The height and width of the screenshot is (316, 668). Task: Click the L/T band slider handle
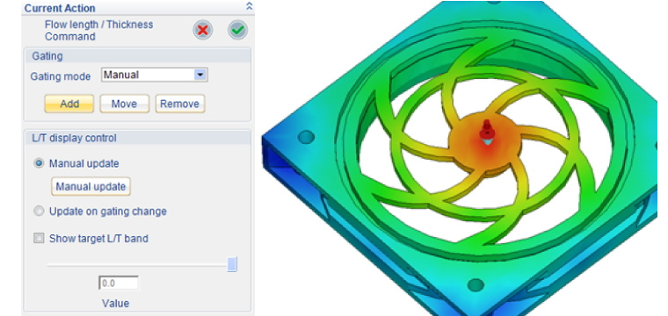point(232,264)
